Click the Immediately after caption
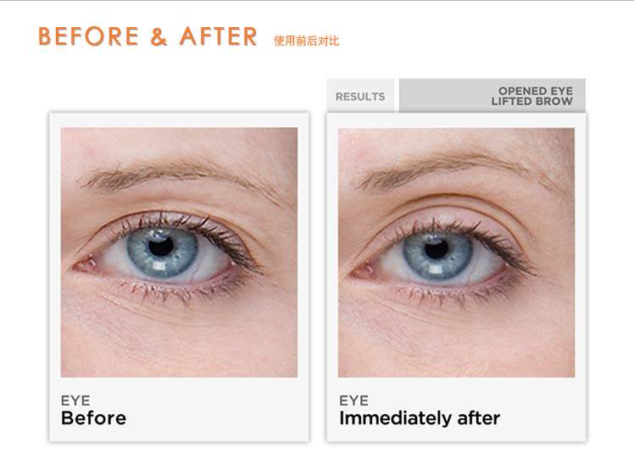 click(420, 418)
